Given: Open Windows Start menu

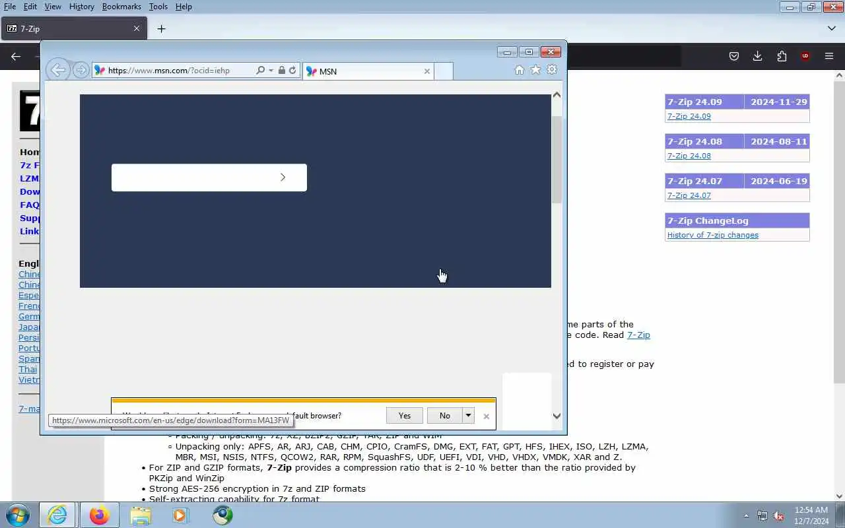Looking at the screenshot, I should [x=17, y=515].
